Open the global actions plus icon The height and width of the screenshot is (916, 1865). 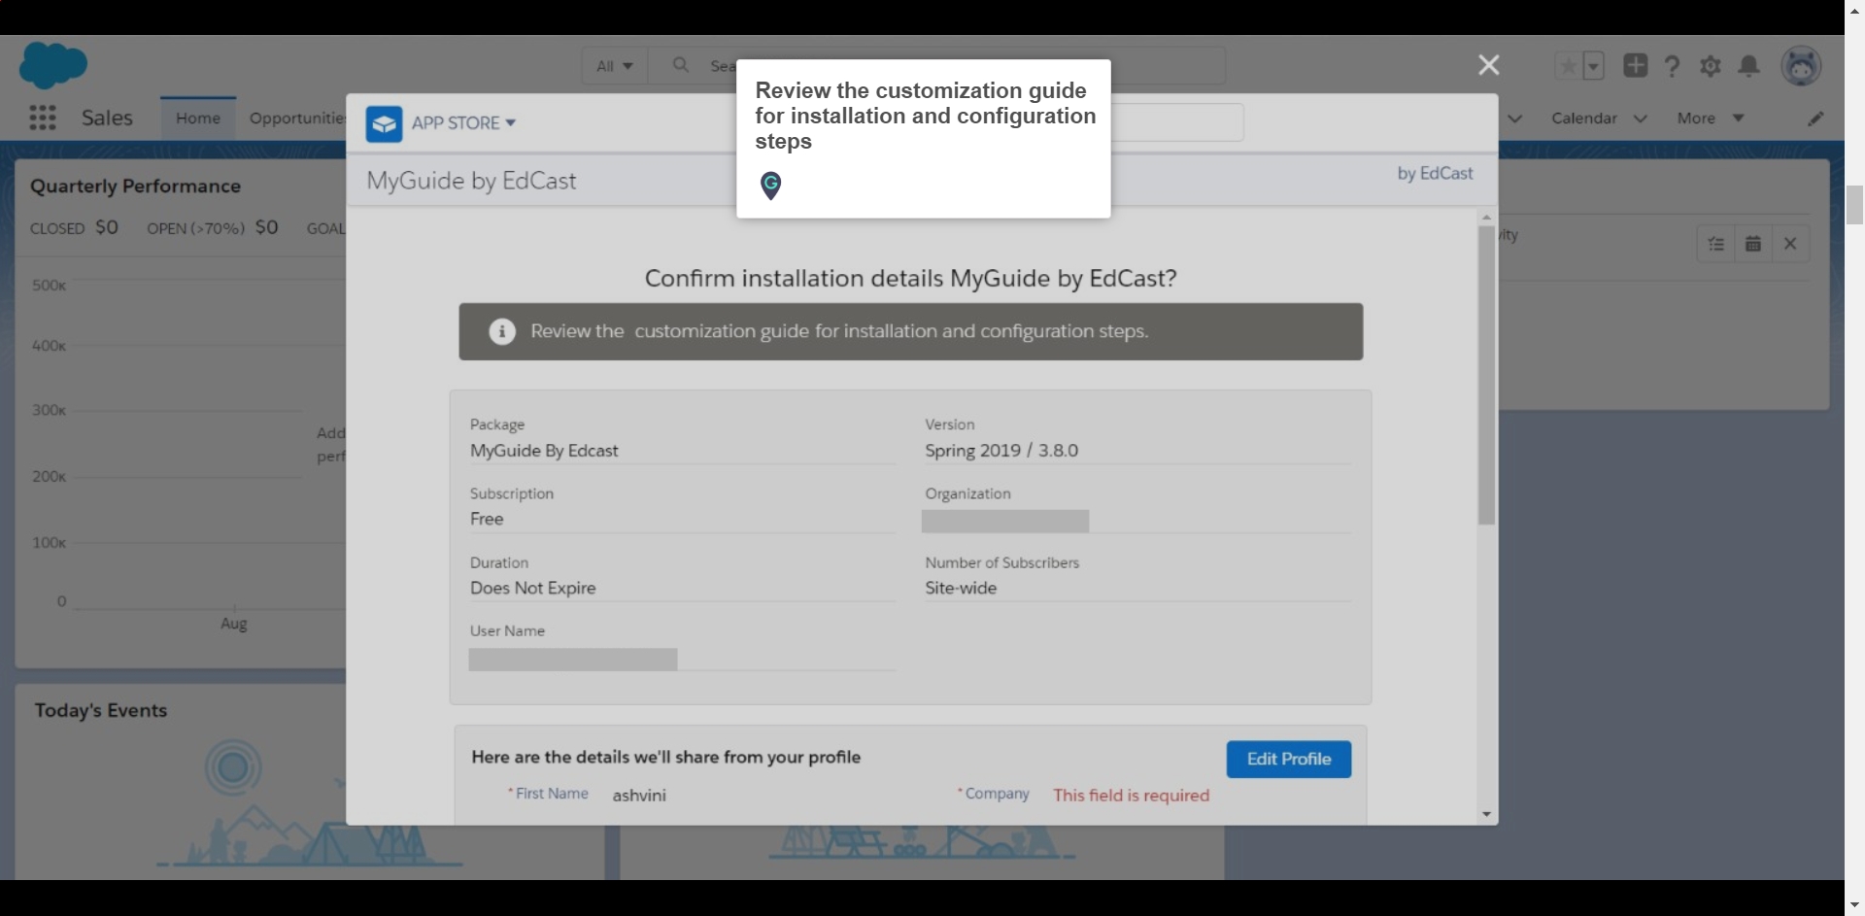click(x=1636, y=65)
